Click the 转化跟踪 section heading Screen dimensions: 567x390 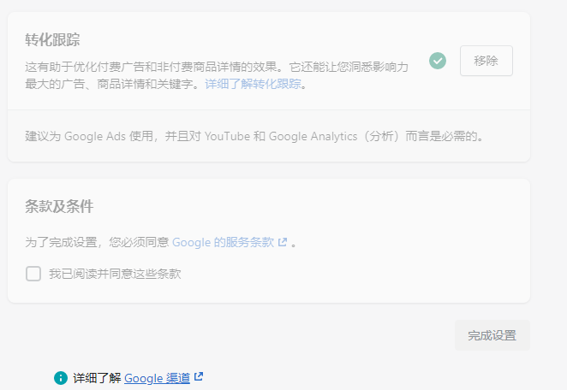pos(53,39)
